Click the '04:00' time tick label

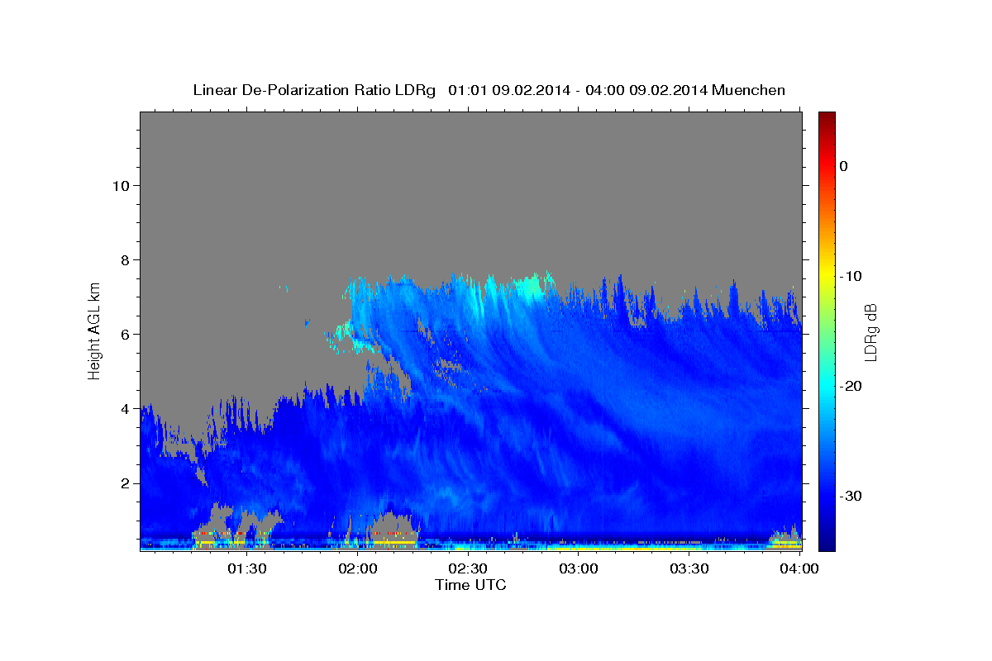(x=800, y=568)
